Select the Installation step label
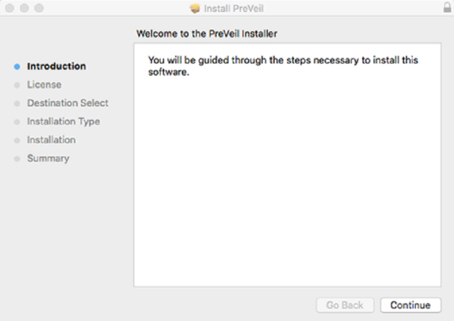 point(51,140)
